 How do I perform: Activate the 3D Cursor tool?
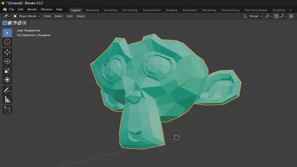click(x=7, y=42)
